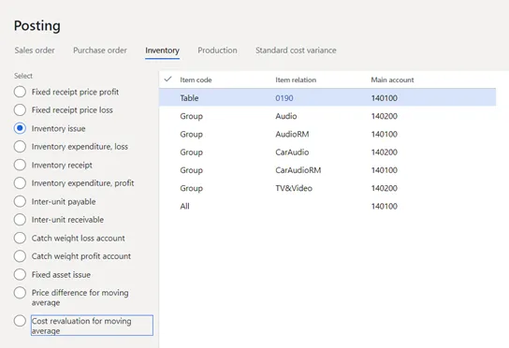Select 140100 in the All row
509x348 pixels.
tap(385, 206)
